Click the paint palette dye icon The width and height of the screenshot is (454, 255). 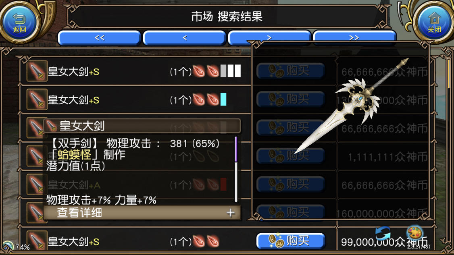(x=414, y=232)
